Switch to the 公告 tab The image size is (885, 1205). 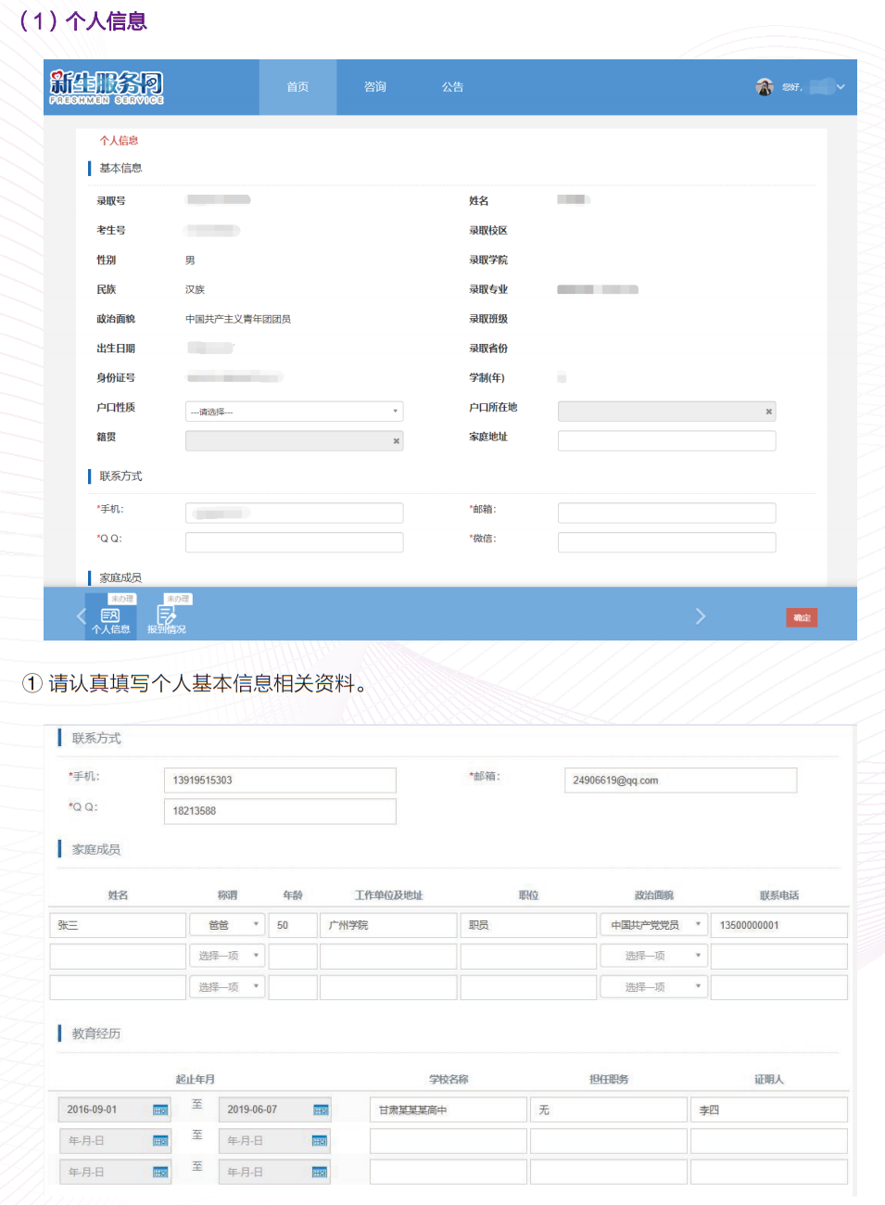pos(452,86)
